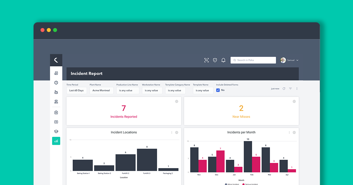Open the video content sidebar icon
Image resolution: width=353 pixels, height=185 pixels.
56,122
